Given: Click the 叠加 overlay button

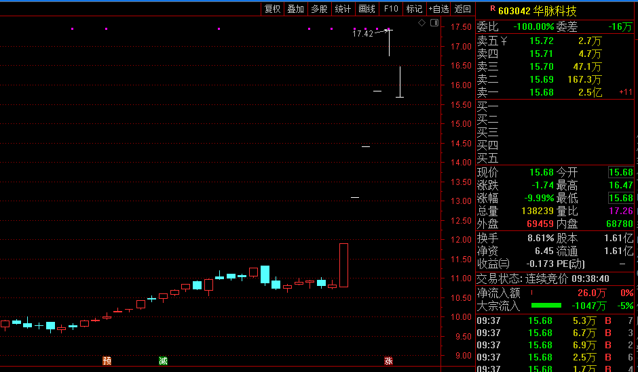Looking at the screenshot, I should pos(296,9).
